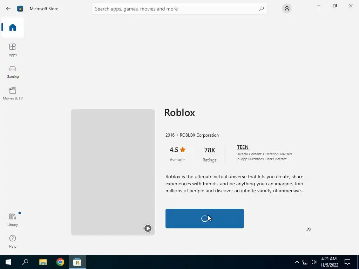The width and height of the screenshot is (359, 269).
Task: Open network status tray icon
Action: click(x=305, y=262)
